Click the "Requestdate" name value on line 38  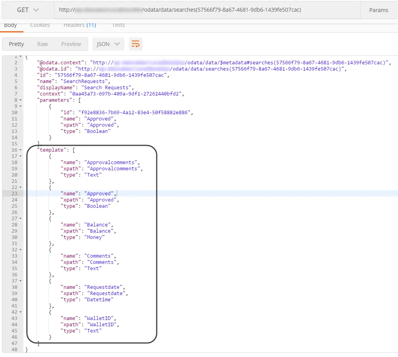click(103, 288)
